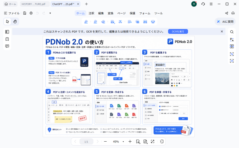
Task: Open the quick access toolbar dropdown arrow
Action: [x=50, y=13]
